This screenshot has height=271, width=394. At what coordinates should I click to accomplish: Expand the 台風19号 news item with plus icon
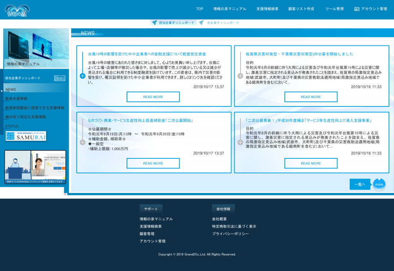coord(82,76)
